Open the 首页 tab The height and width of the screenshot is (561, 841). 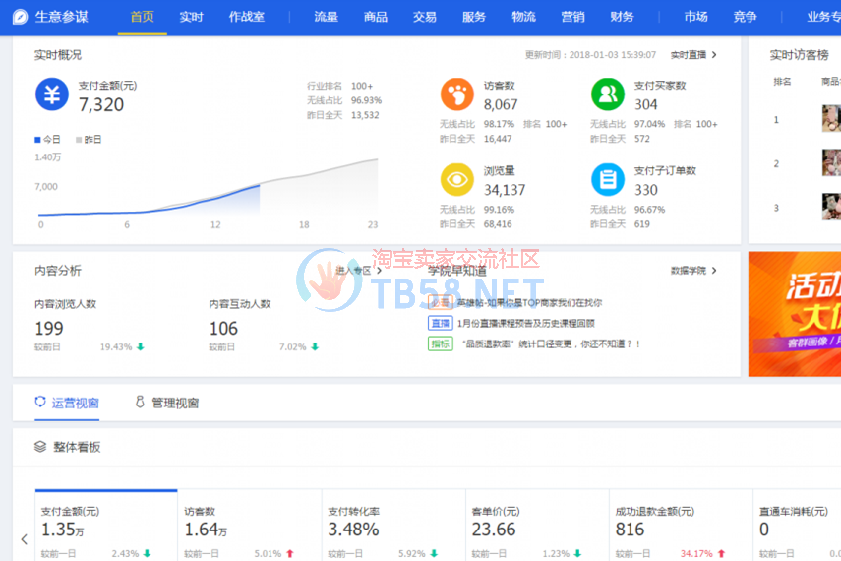tap(142, 17)
